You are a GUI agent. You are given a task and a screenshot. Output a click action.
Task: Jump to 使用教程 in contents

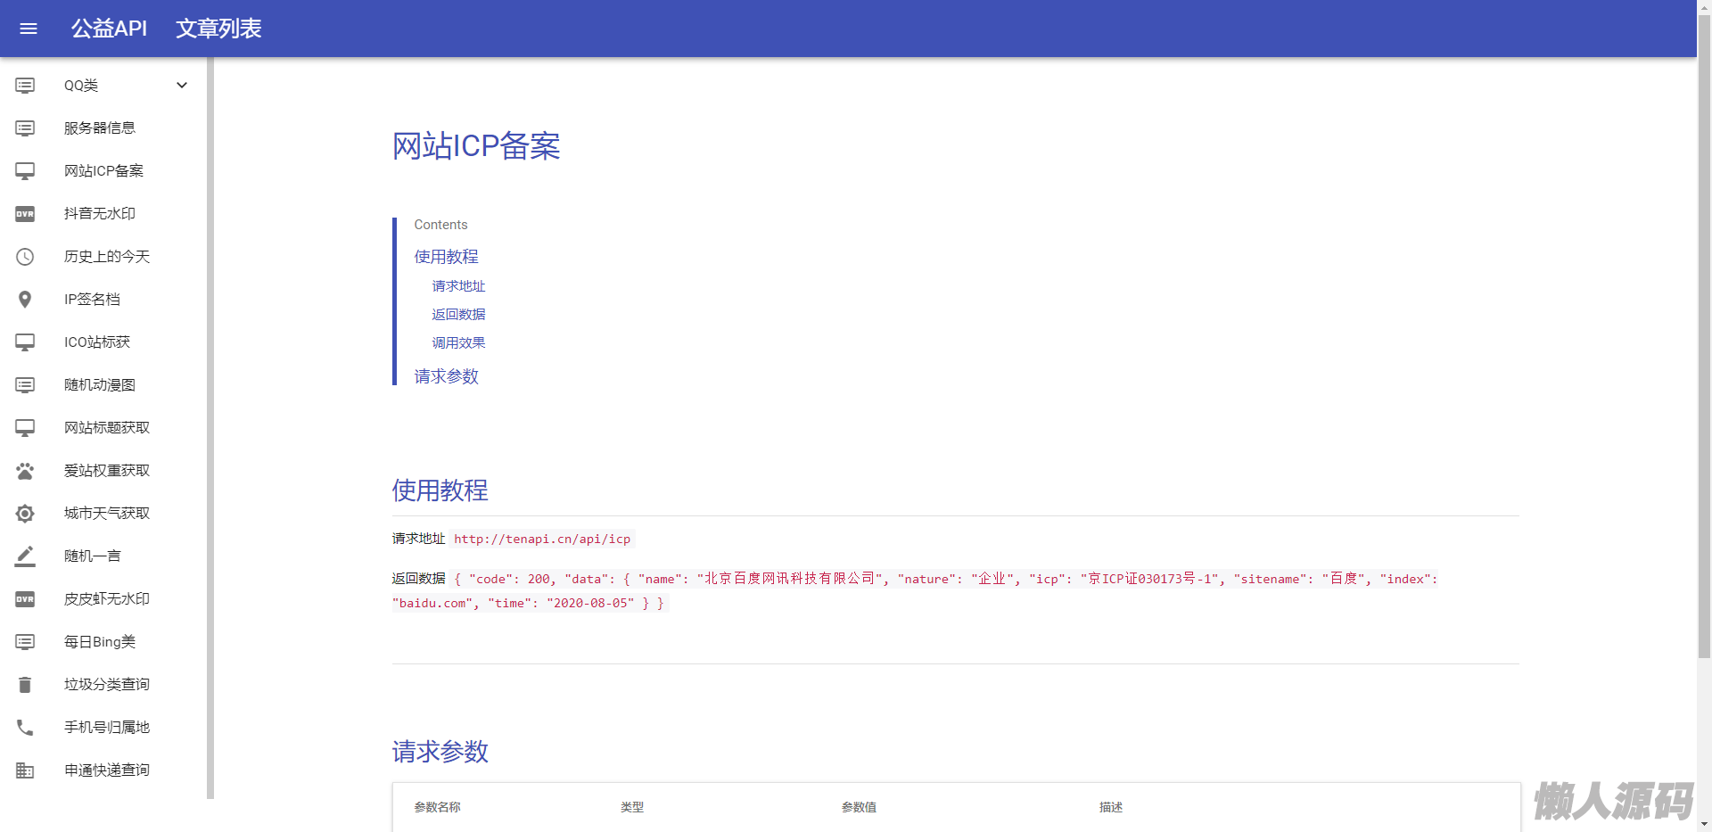[x=446, y=257]
